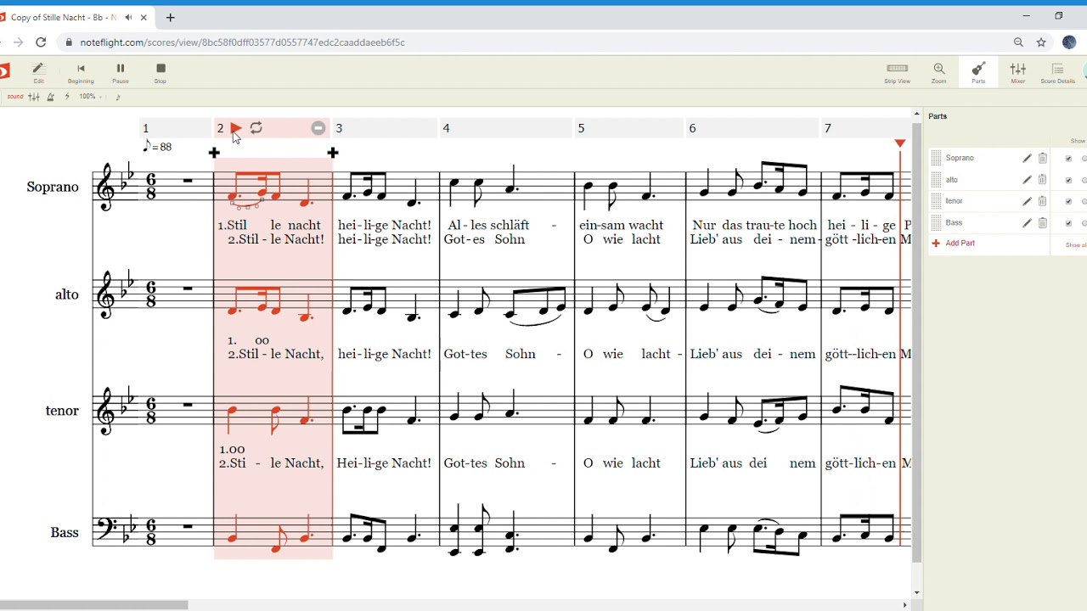
Task: Open the Score Details panel
Action: [1058, 73]
